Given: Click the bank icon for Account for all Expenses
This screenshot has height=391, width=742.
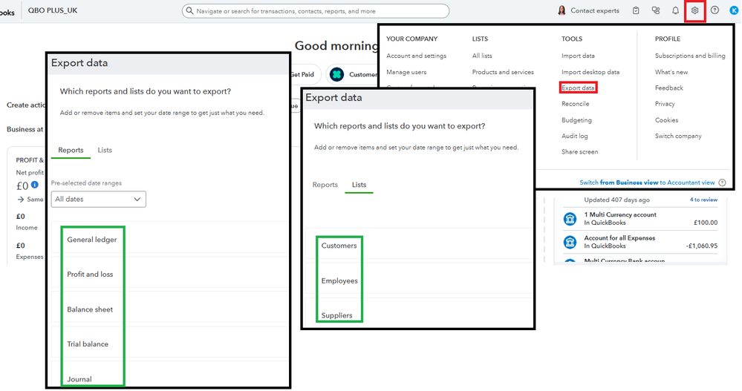Looking at the screenshot, I should [570, 242].
